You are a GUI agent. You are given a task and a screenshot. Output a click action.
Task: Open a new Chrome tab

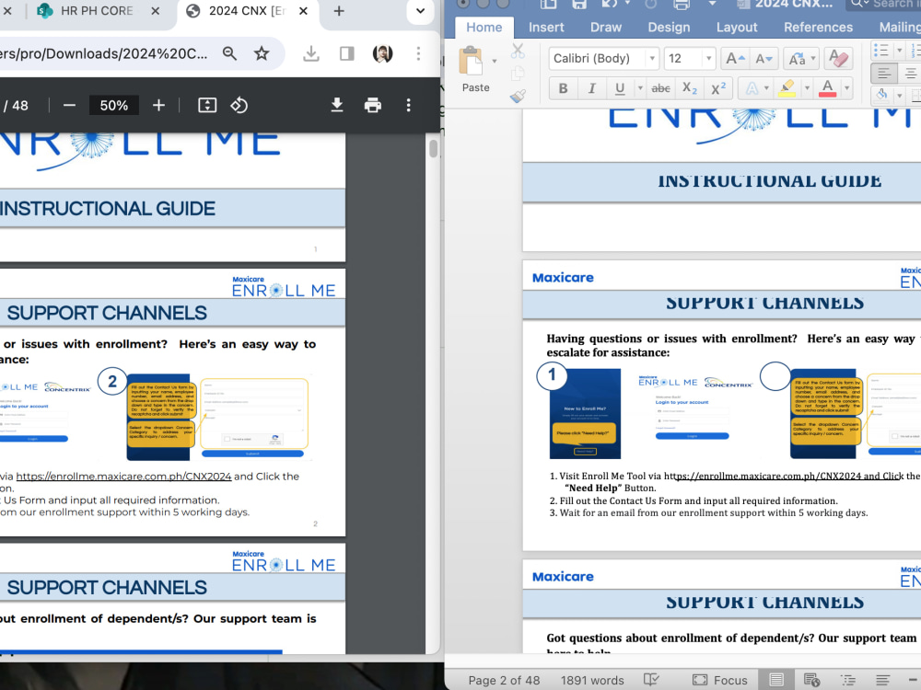tap(339, 11)
